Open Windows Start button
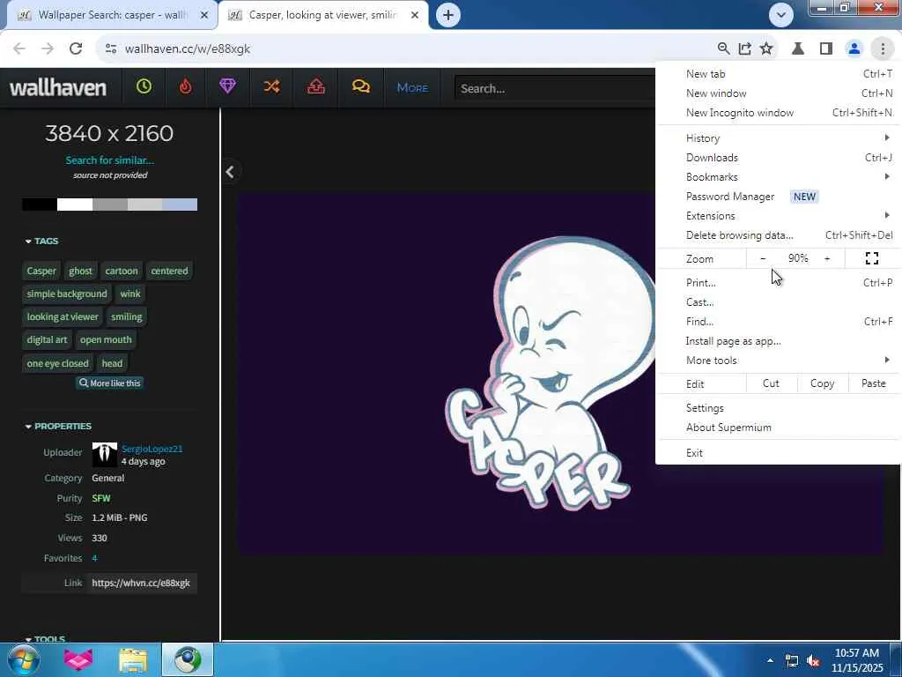 click(23, 659)
